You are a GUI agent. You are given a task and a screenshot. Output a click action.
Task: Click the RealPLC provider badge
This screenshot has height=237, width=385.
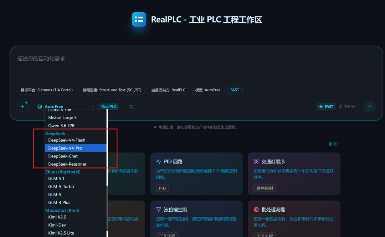(x=109, y=107)
